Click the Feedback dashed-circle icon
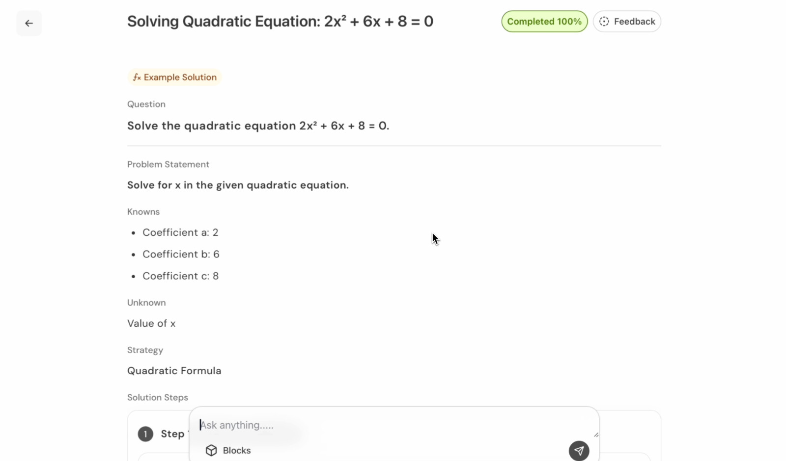This screenshot has height=461, width=786. click(x=604, y=22)
